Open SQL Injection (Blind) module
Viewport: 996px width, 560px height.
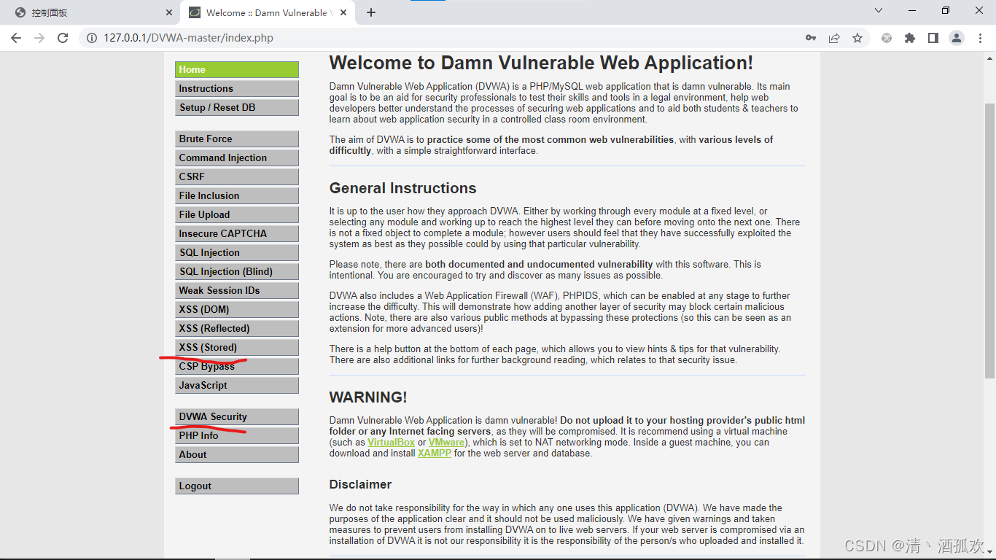click(x=237, y=271)
